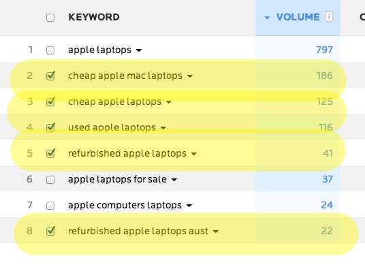
Task: Click the Volume column info icon
Action: click(329, 16)
